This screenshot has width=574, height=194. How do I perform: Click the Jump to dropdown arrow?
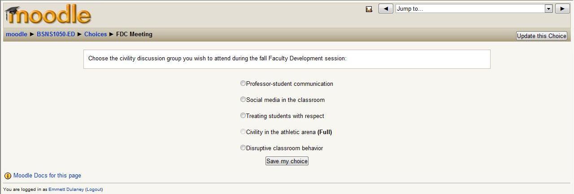pos(548,8)
